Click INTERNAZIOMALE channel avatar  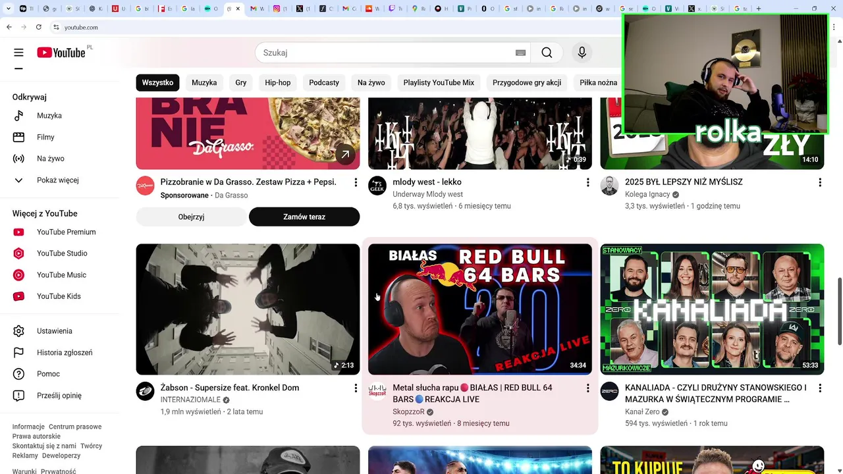click(146, 391)
